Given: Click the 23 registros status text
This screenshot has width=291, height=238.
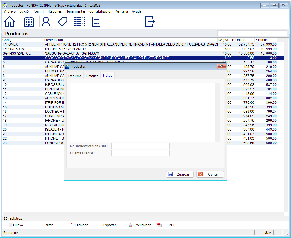Looking at the screenshot, I should (x=13, y=218).
